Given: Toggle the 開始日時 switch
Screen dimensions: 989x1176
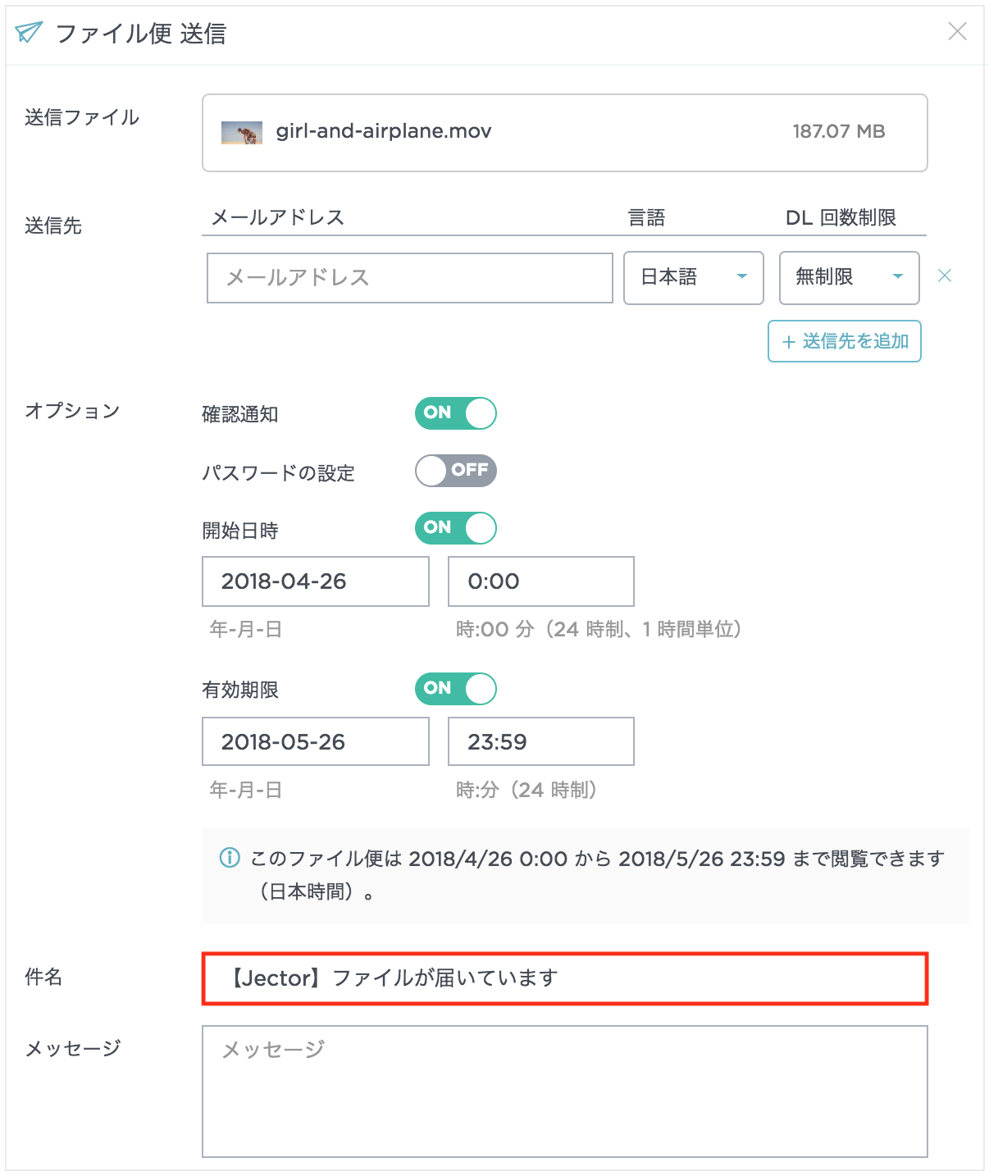Looking at the screenshot, I should tap(456, 528).
